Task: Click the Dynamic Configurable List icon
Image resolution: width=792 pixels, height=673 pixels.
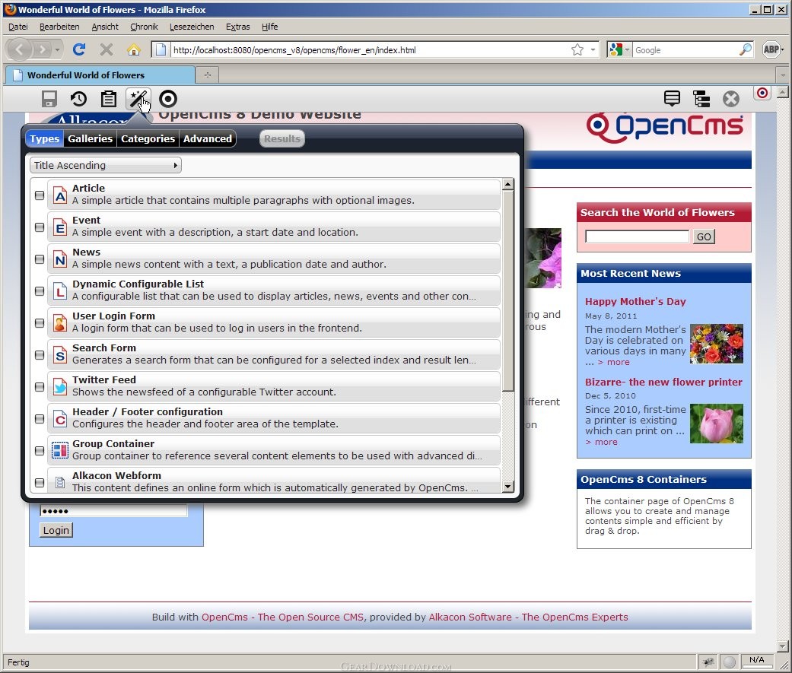Action: 60,290
